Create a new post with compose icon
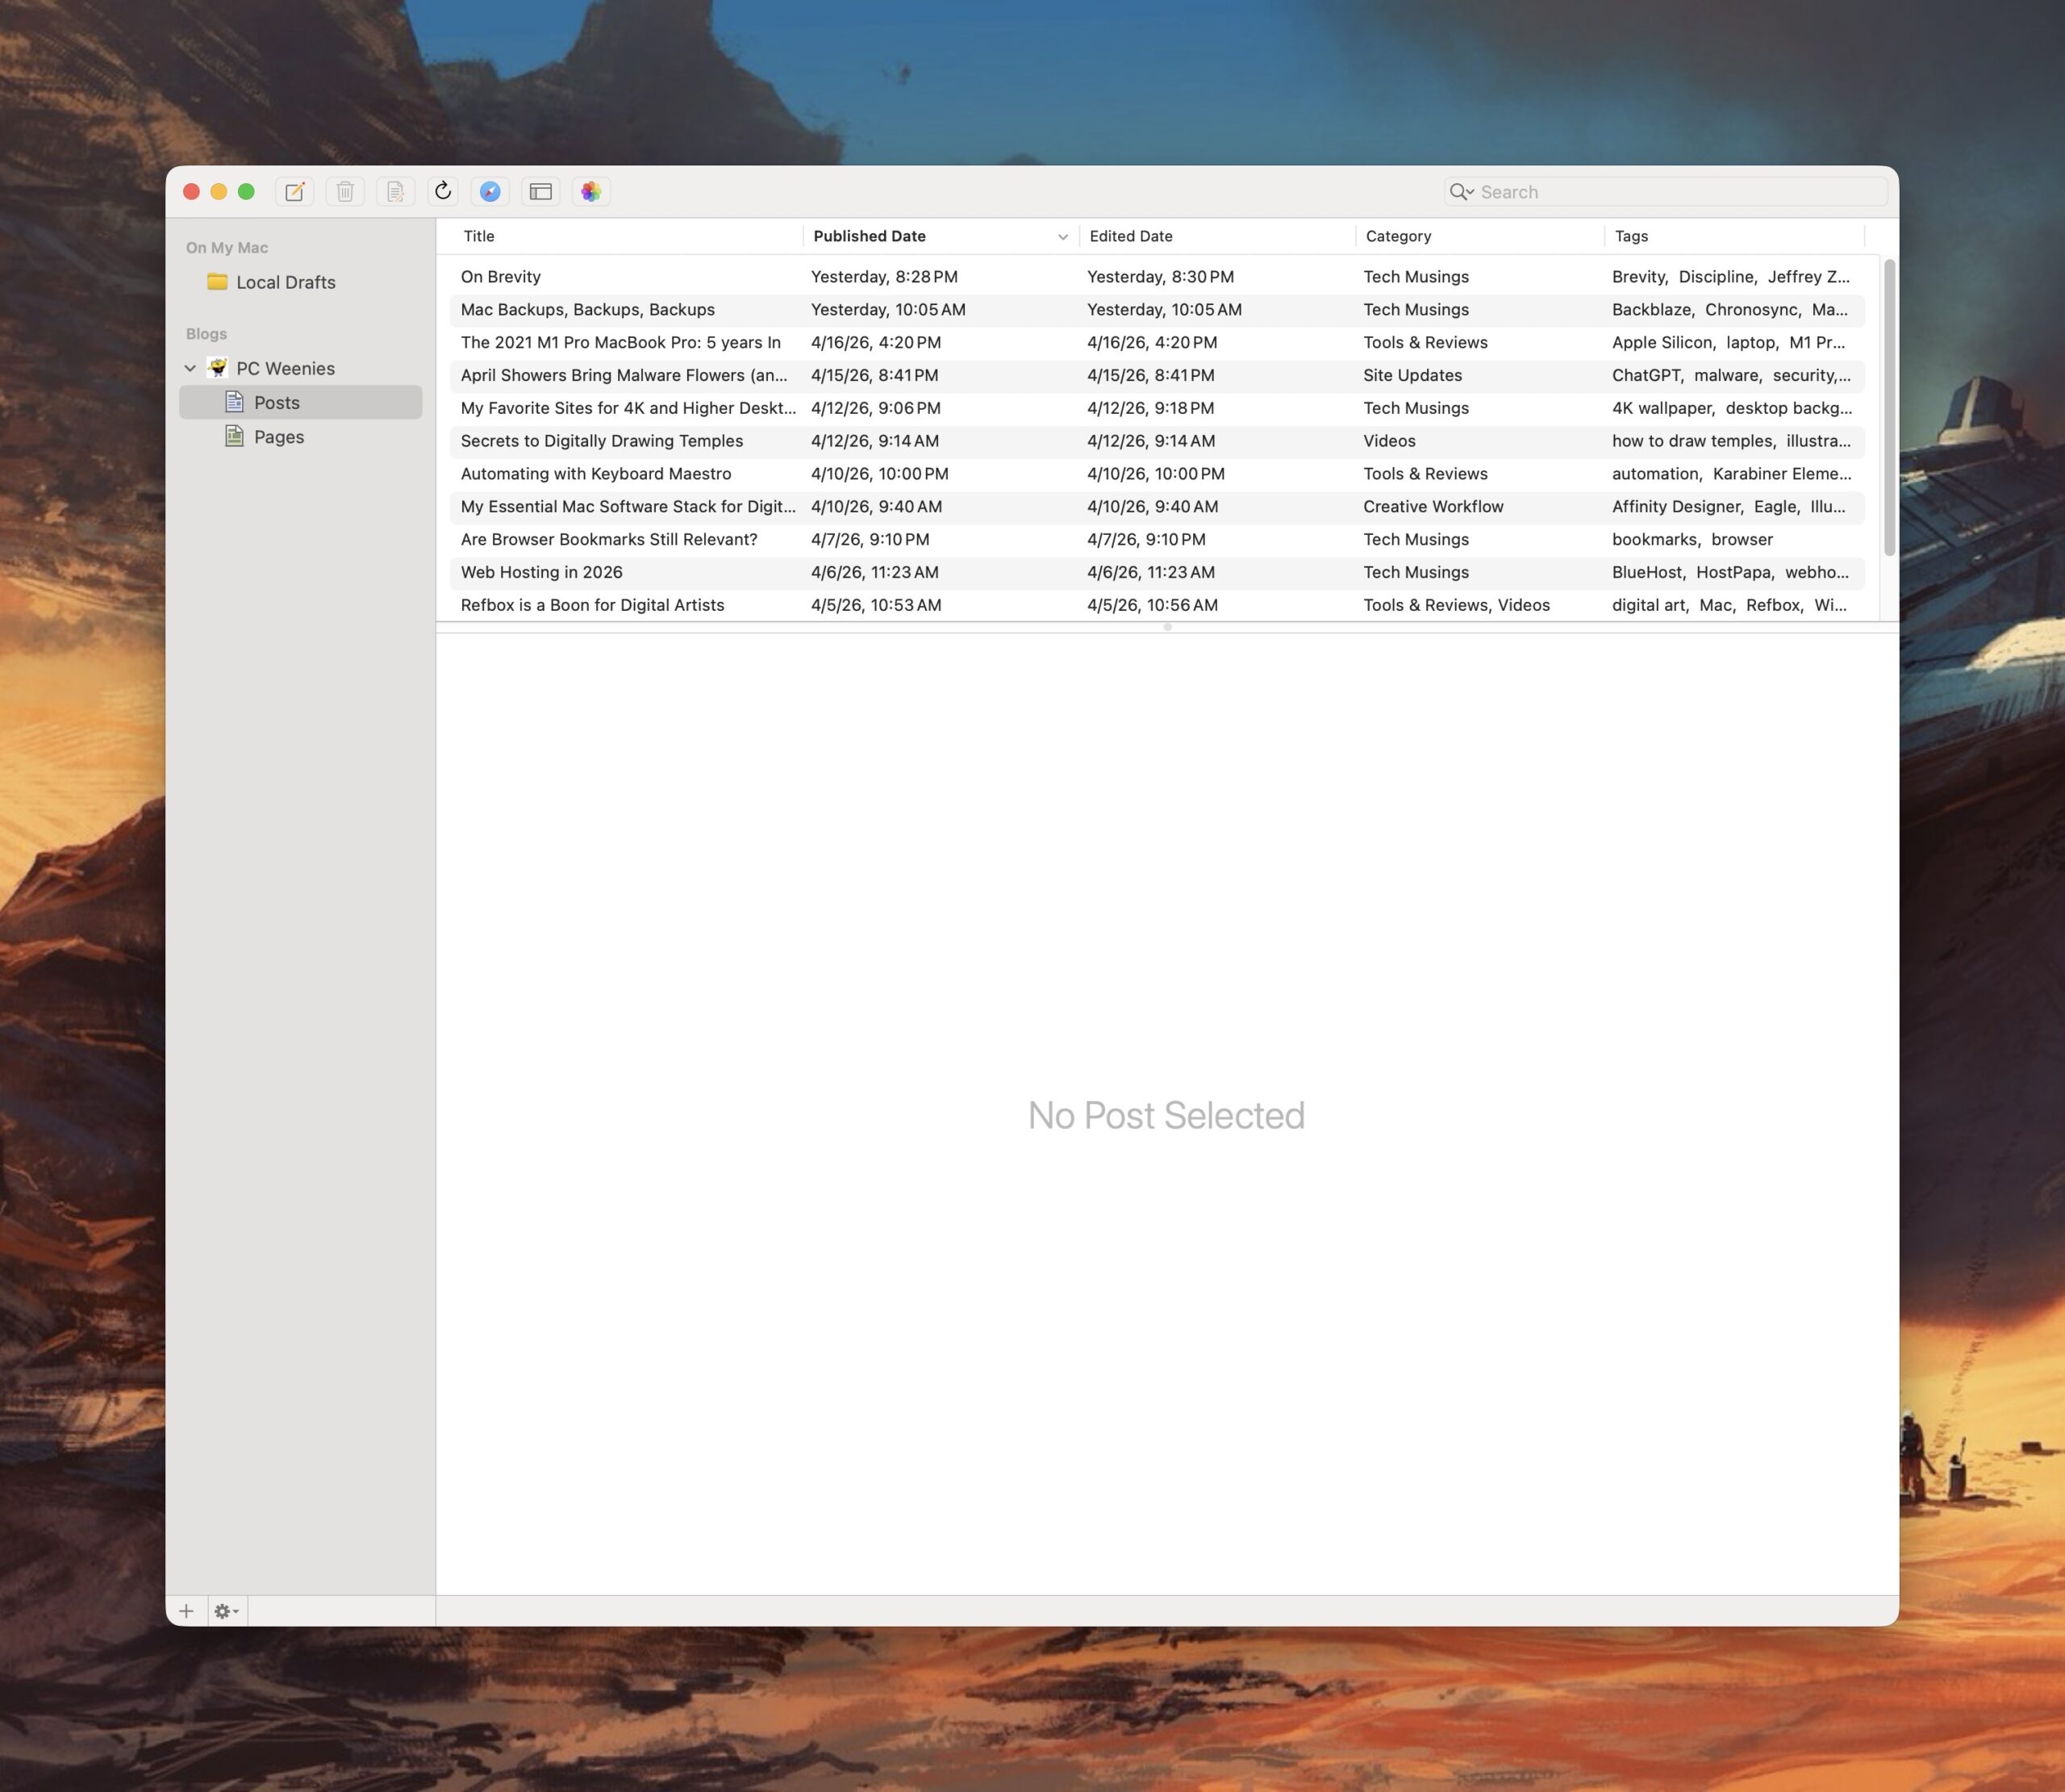Image resolution: width=2065 pixels, height=1792 pixels. click(x=295, y=192)
